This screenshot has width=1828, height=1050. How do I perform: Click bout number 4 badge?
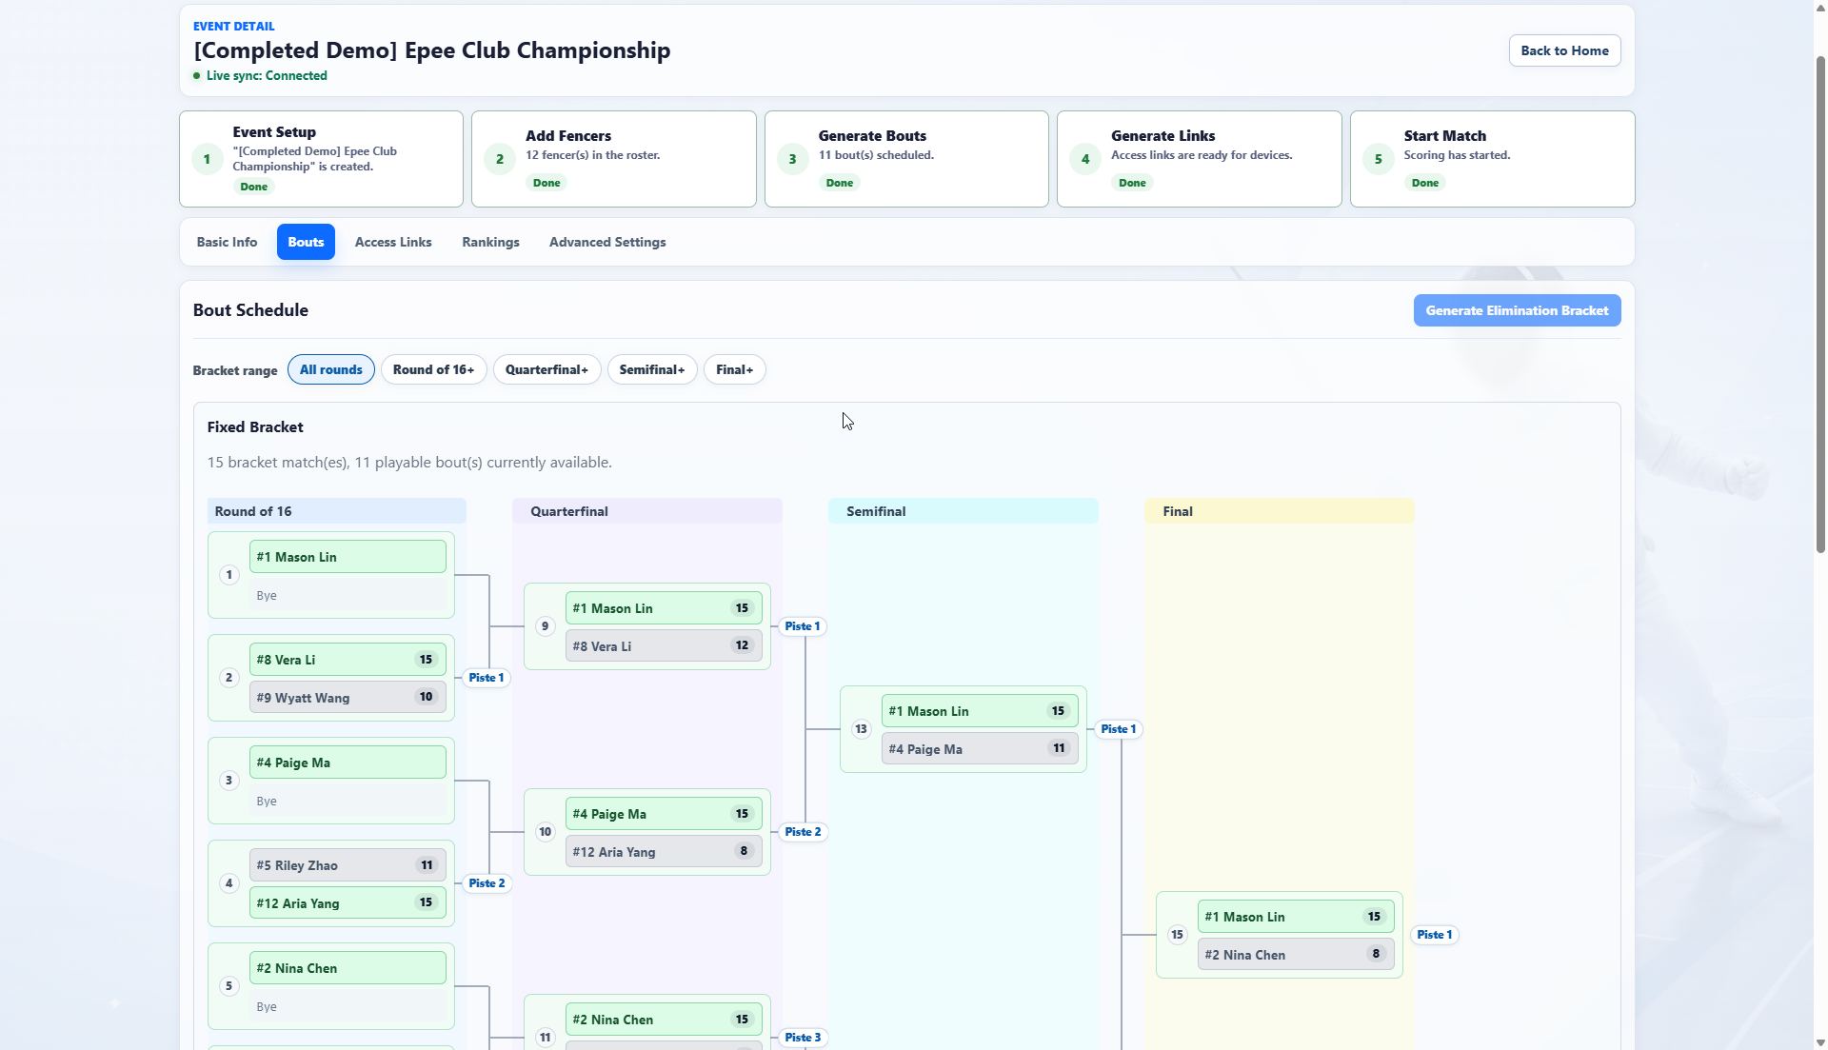pyautogui.click(x=228, y=883)
